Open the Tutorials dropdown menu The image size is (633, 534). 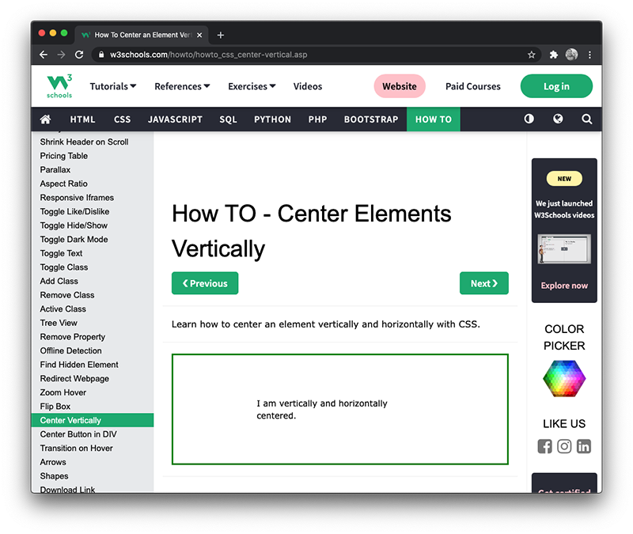(112, 85)
